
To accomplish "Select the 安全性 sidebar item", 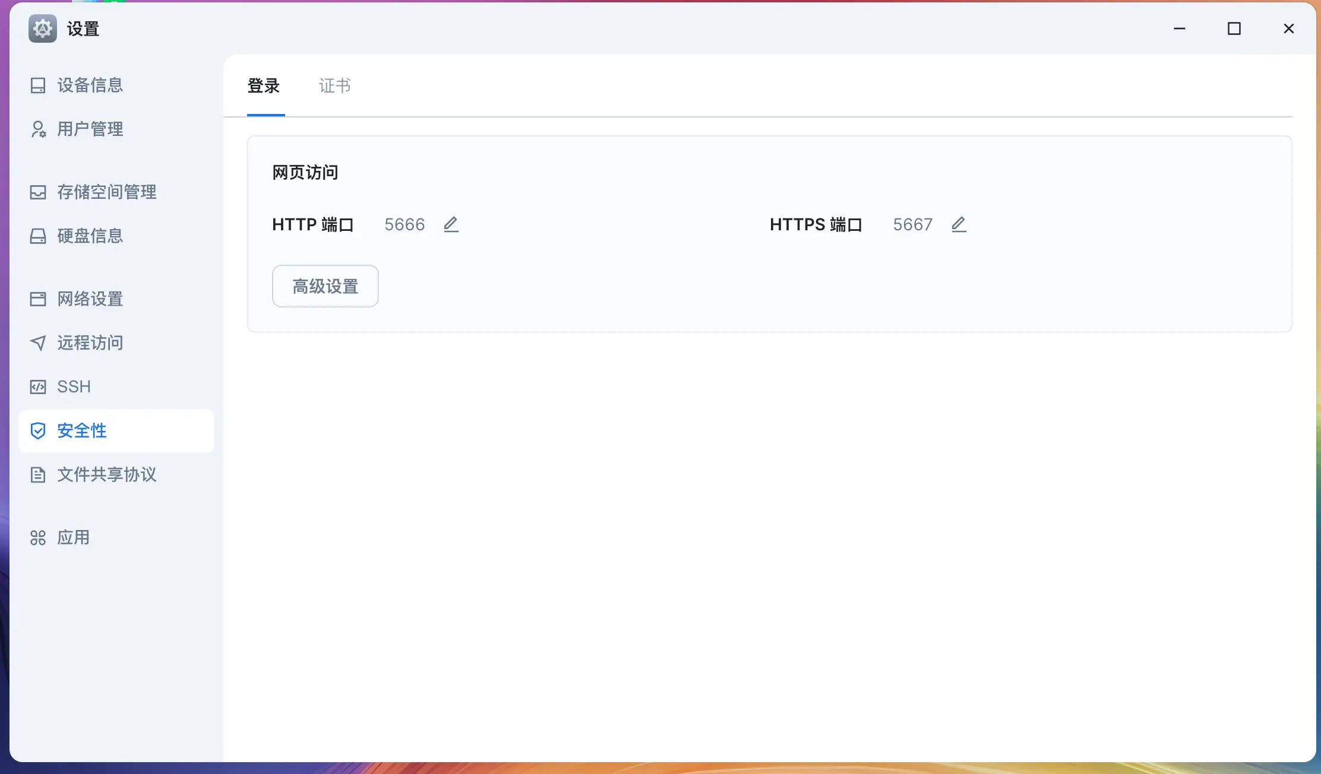I will (116, 431).
